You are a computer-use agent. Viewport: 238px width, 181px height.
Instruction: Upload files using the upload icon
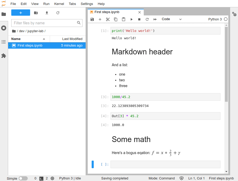point(47,13)
